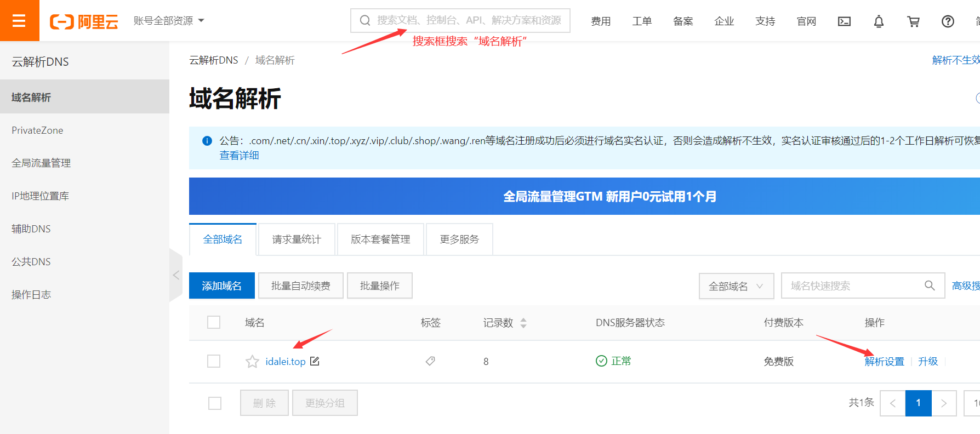The image size is (980, 434).
Task: Click the delete button below the table
Action: [x=264, y=403]
